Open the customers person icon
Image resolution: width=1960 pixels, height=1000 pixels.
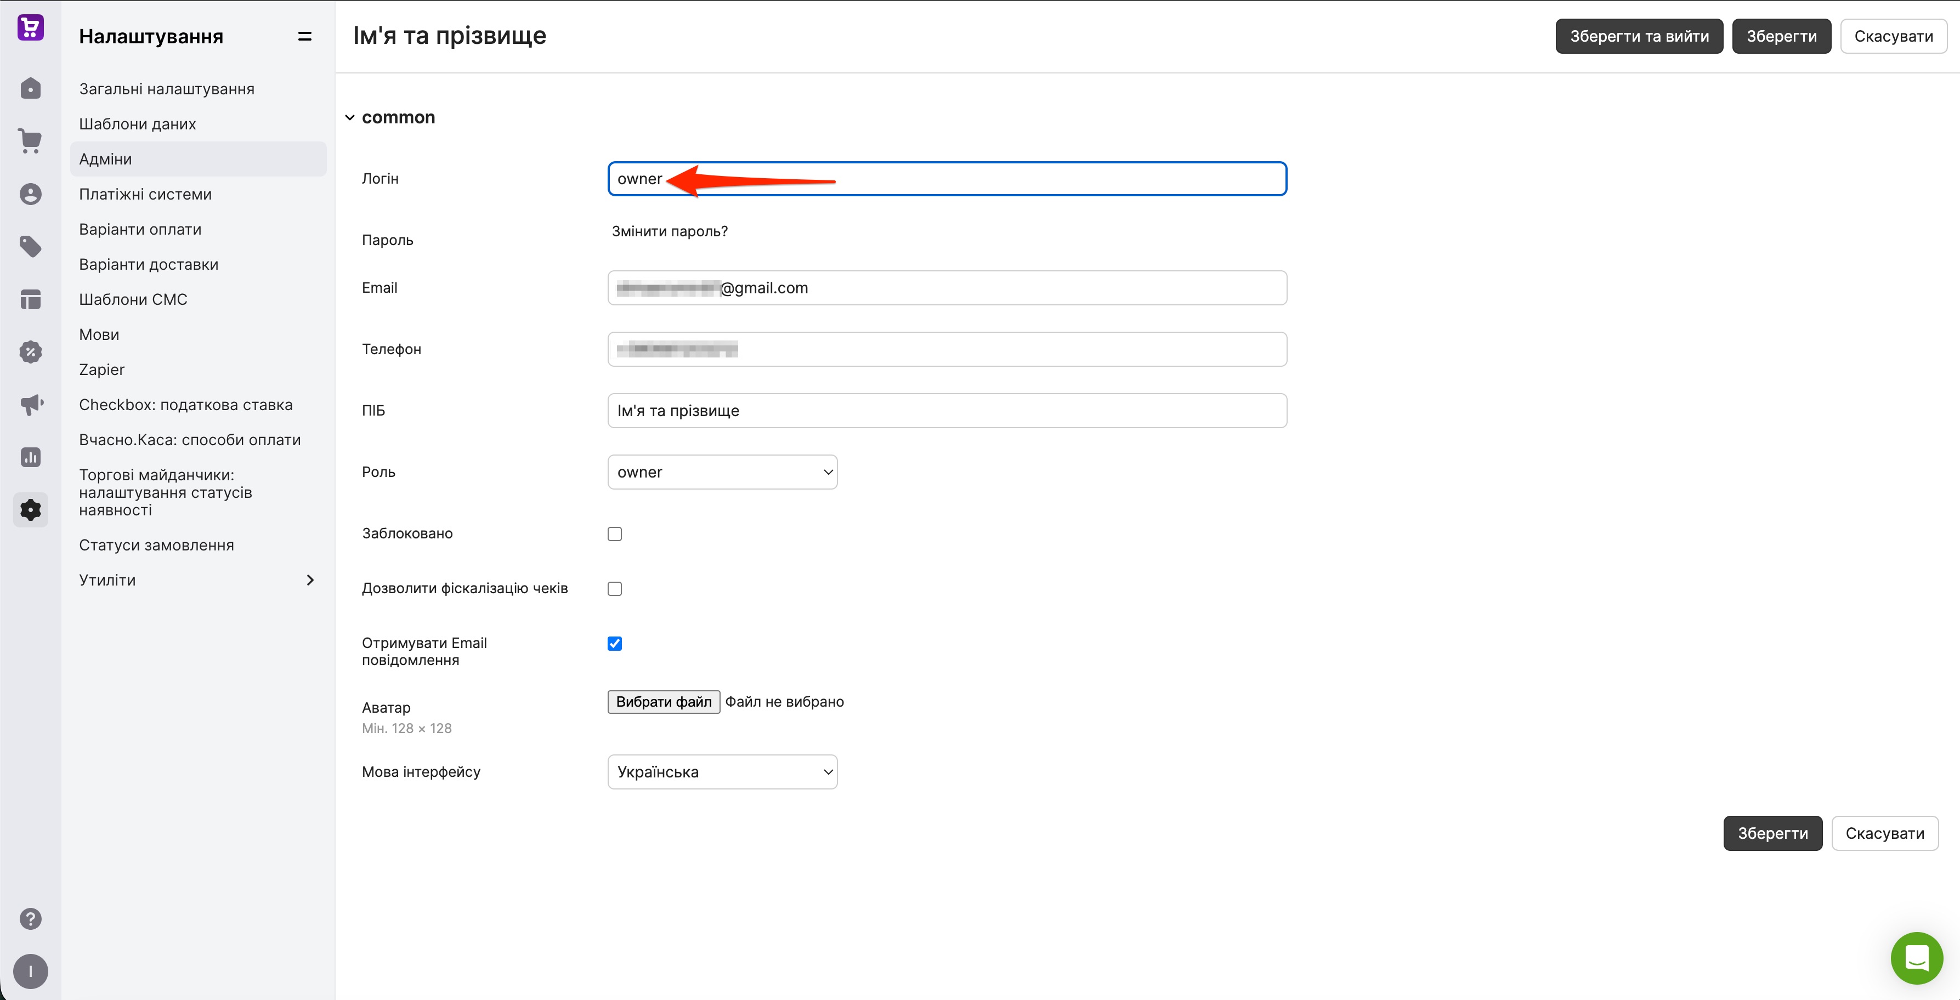pyautogui.click(x=30, y=194)
